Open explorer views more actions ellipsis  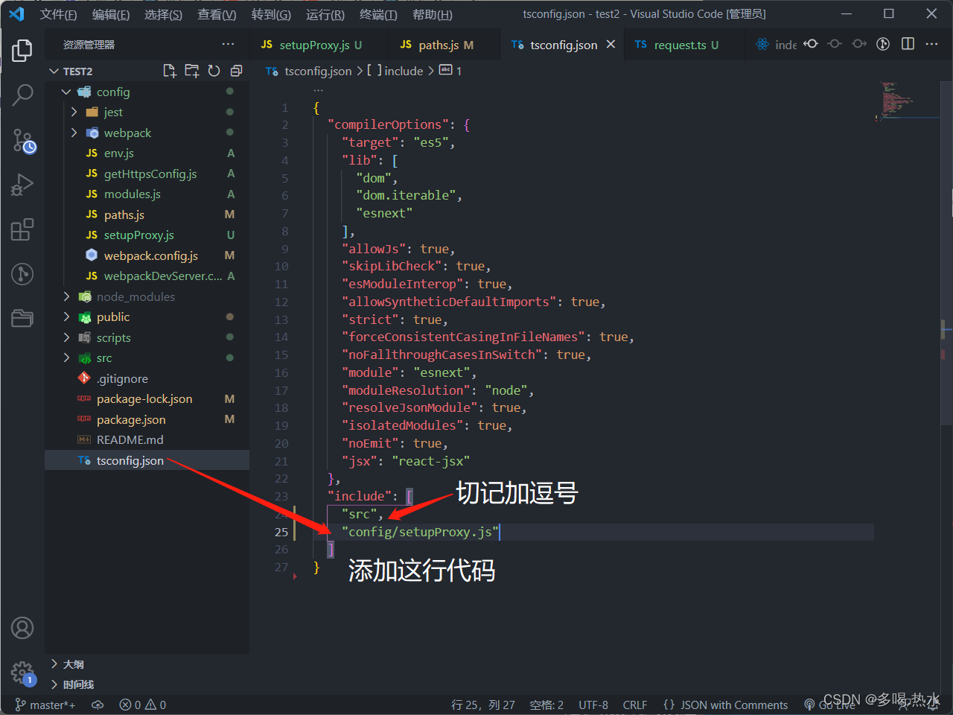pyautogui.click(x=228, y=45)
